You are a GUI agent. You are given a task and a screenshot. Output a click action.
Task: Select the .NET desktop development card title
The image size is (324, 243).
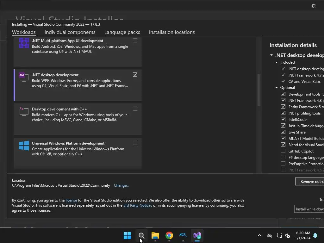point(55,75)
